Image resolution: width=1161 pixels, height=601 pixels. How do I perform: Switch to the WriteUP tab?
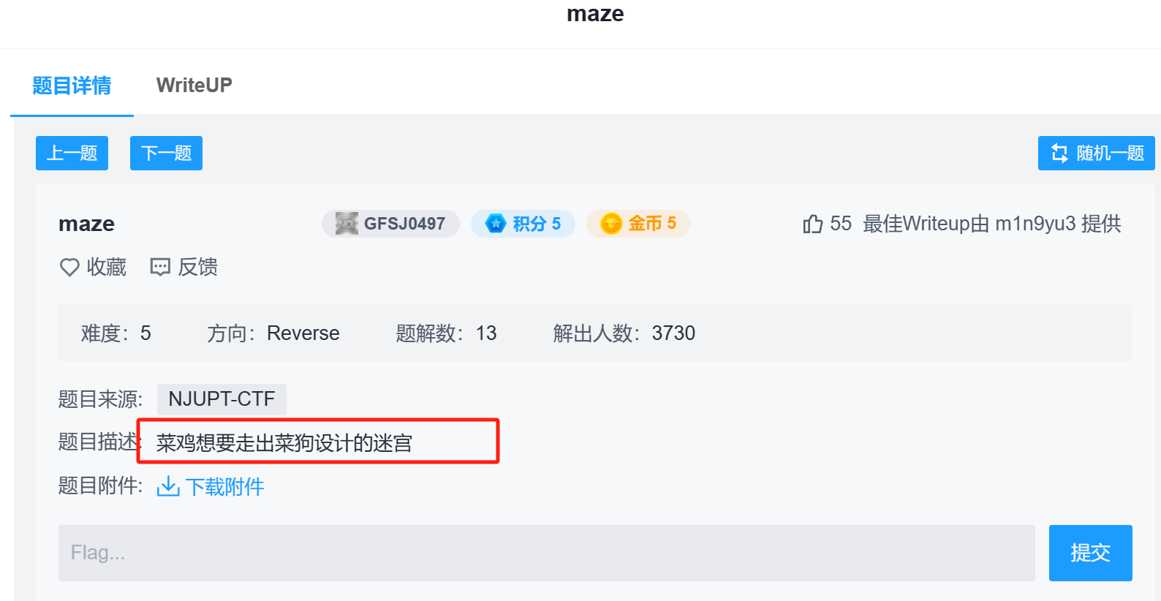point(194,86)
